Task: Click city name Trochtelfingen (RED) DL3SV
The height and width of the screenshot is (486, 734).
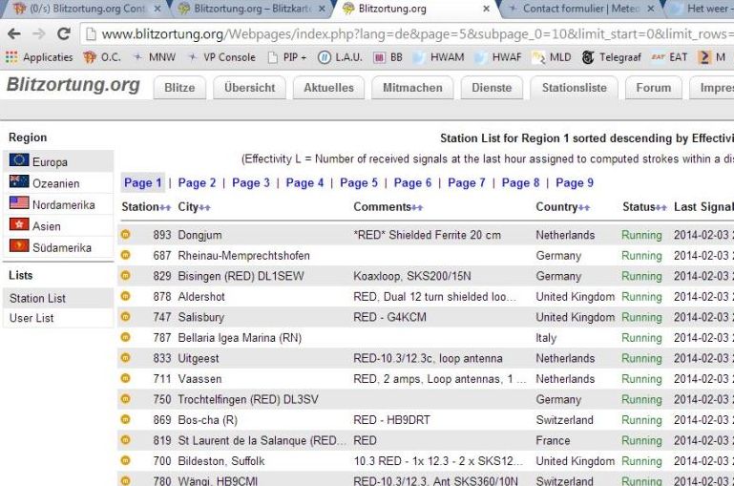Action: coord(247,399)
